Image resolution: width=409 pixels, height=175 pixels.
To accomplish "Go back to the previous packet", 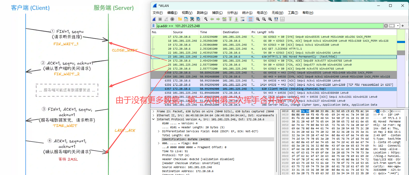I will click(x=212, y=19).
